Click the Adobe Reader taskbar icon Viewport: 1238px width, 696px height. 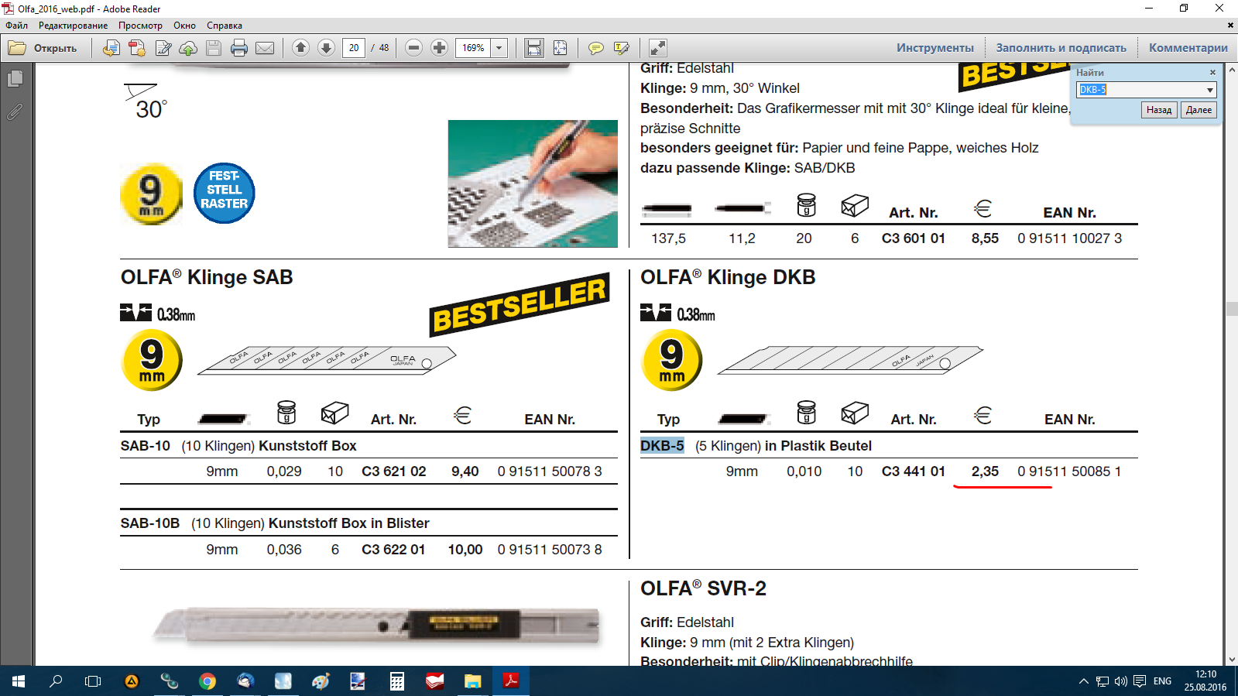(x=511, y=681)
